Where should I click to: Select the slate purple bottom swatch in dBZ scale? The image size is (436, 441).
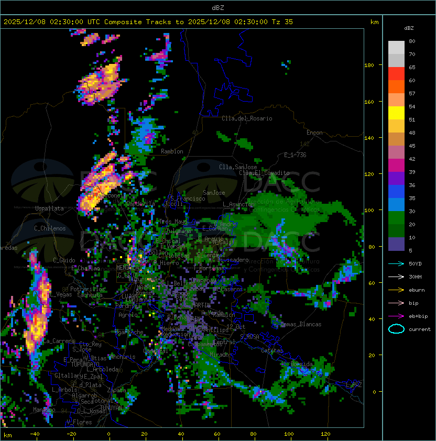pos(396,244)
